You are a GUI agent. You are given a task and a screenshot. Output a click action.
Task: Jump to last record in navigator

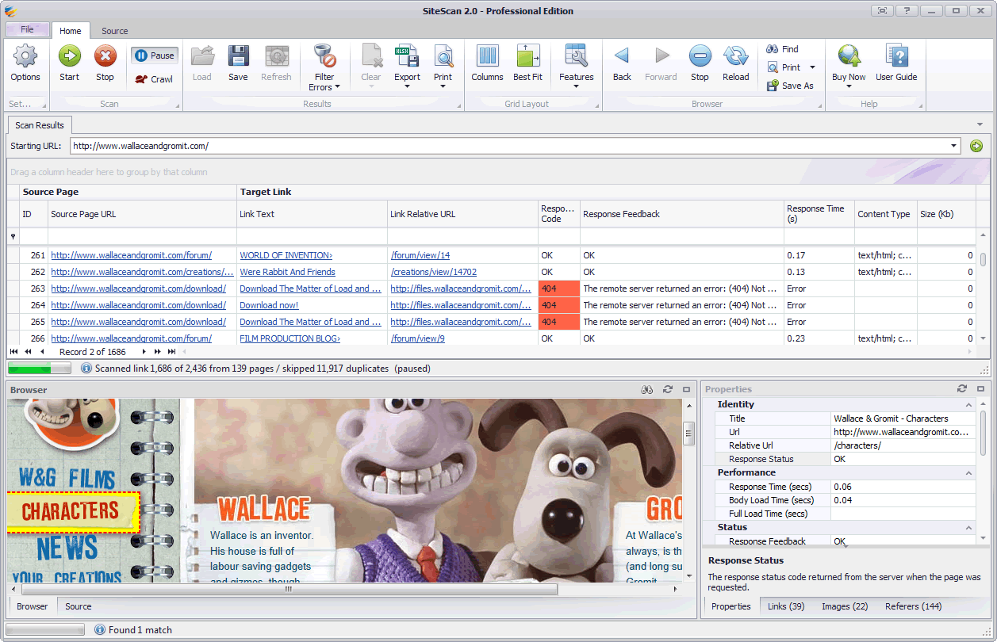click(x=171, y=351)
